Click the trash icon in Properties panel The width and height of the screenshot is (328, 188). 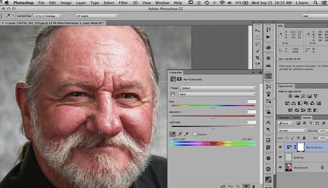pyautogui.click(x=253, y=185)
